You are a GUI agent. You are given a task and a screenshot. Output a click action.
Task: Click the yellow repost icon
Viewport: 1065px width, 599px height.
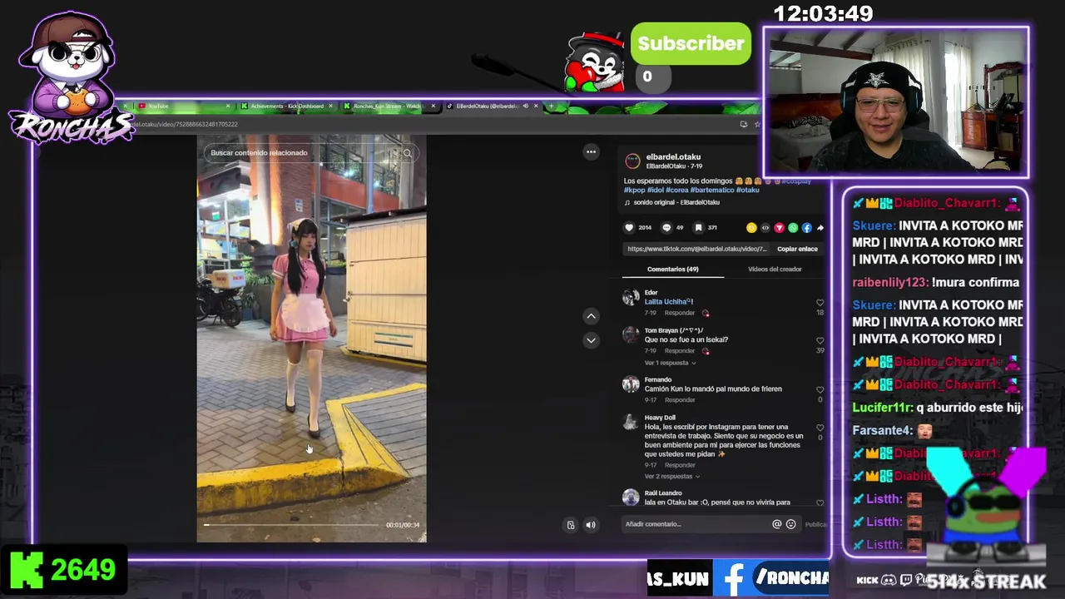(x=751, y=228)
